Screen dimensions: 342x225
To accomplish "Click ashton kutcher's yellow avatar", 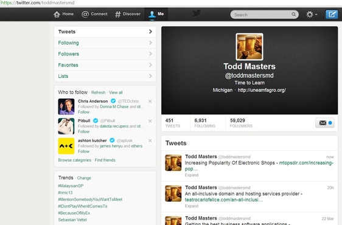I will 66,146.
